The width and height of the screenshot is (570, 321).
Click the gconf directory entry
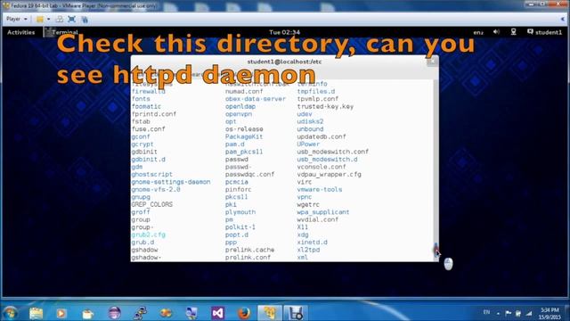click(141, 136)
